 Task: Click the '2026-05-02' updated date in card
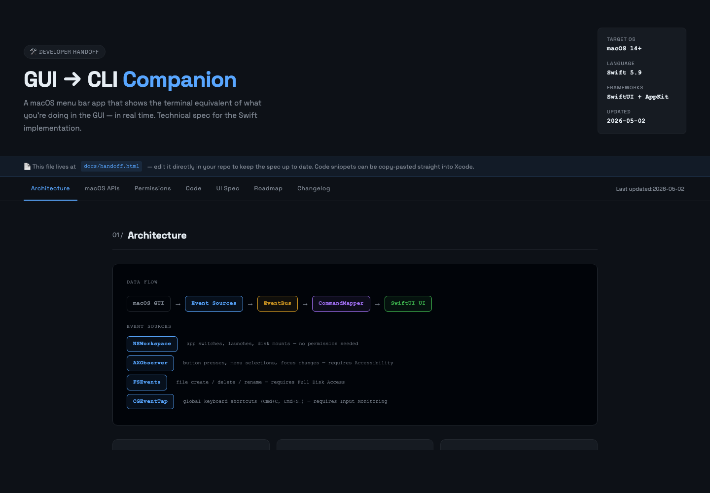[x=626, y=121]
